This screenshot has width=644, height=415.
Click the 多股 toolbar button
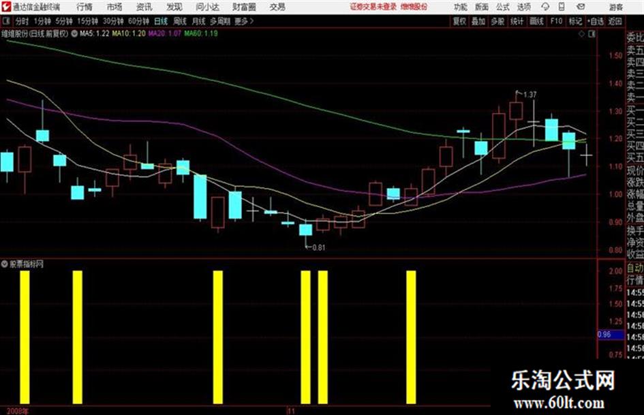(x=497, y=21)
